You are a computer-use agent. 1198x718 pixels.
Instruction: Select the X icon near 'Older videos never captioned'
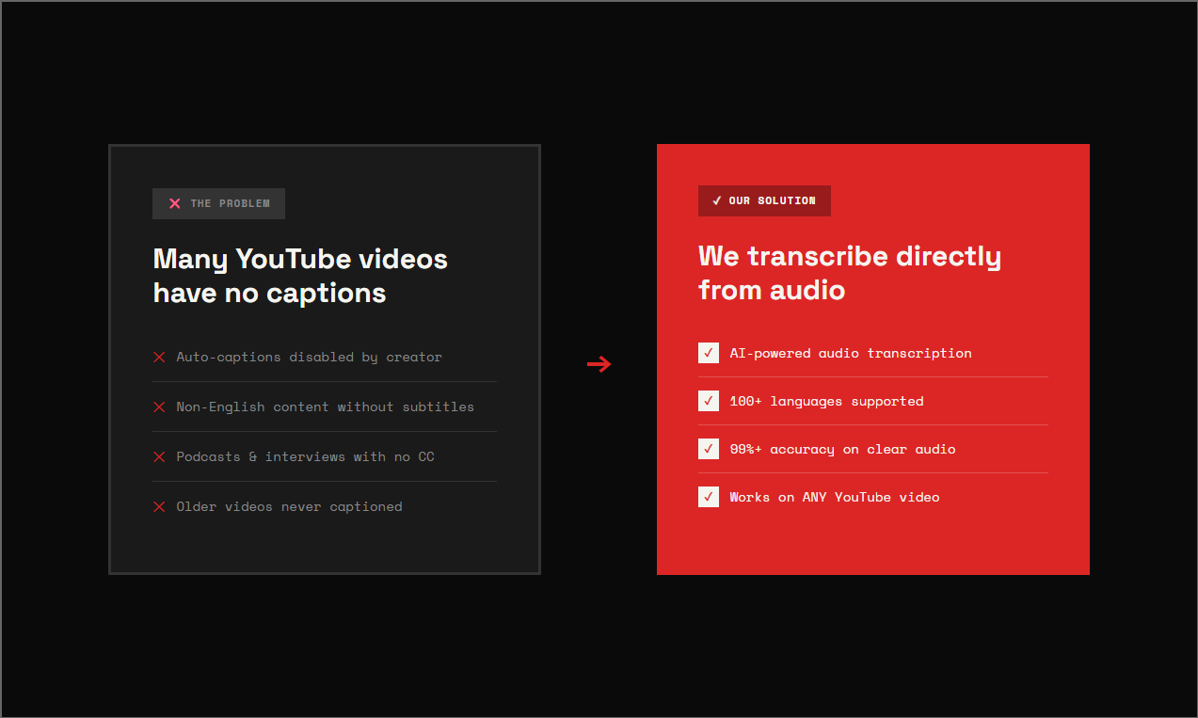click(x=158, y=506)
